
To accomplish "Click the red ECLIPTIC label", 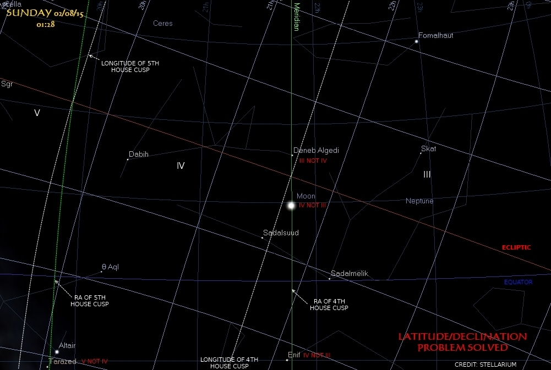I will pyautogui.click(x=516, y=247).
